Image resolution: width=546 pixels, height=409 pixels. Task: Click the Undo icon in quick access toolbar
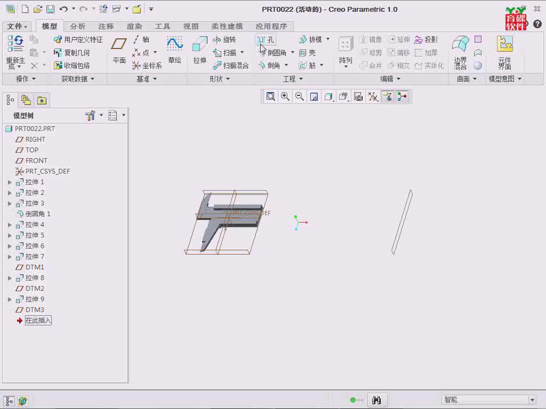[63, 10]
